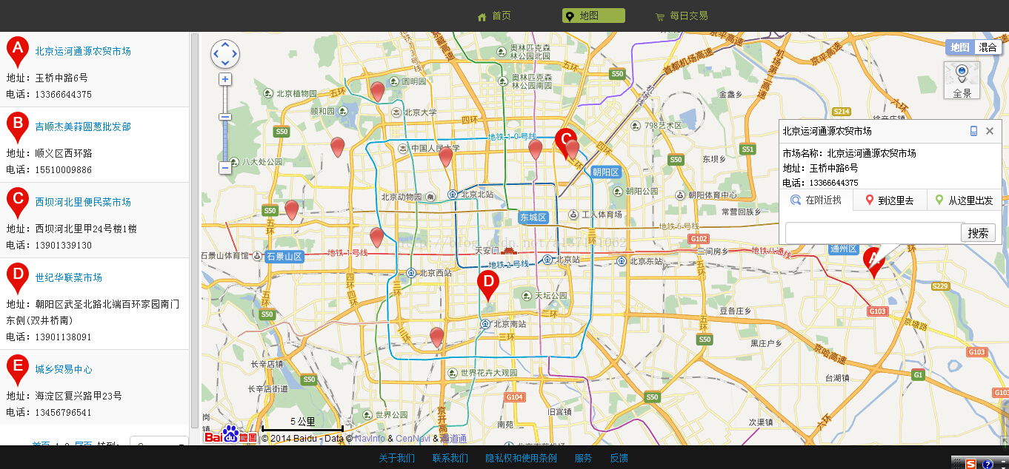The width and height of the screenshot is (1009, 469).
Task: Click phone number 13901138091
Action: pyautogui.click(x=64, y=337)
